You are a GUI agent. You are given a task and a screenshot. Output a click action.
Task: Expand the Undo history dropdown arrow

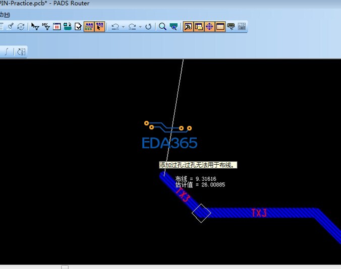click(123, 27)
